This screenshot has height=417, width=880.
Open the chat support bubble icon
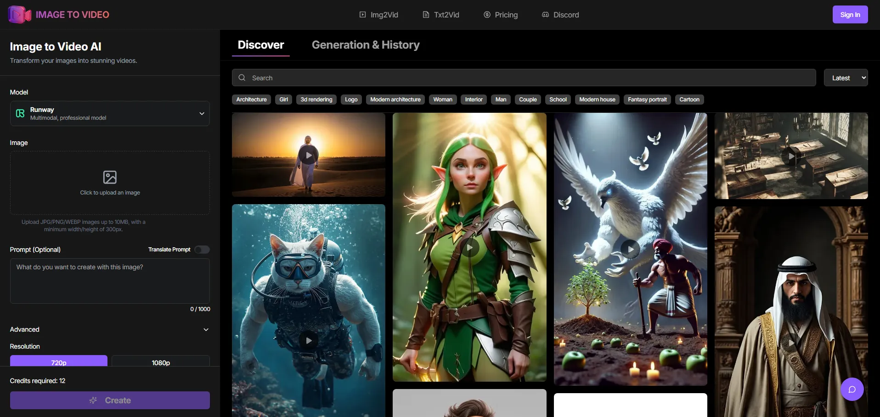point(852,389)
